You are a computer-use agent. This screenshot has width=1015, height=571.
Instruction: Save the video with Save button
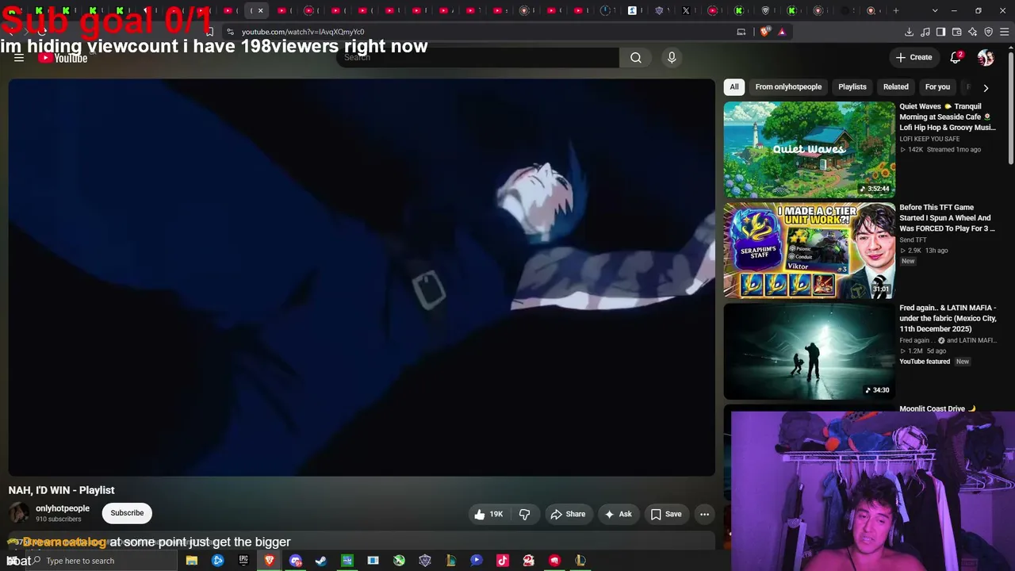666,514
